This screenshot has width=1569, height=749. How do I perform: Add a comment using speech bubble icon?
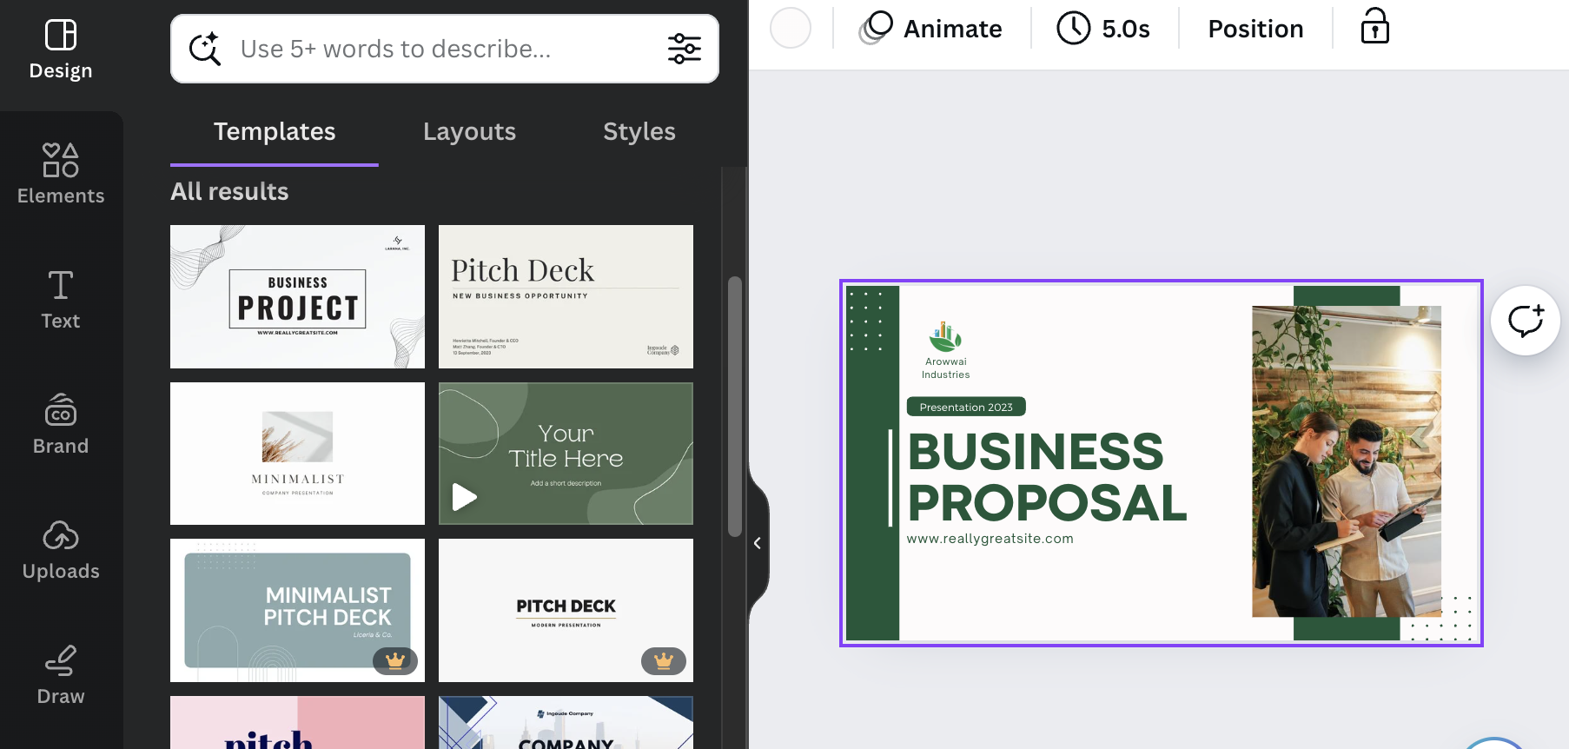[1526, 321]
